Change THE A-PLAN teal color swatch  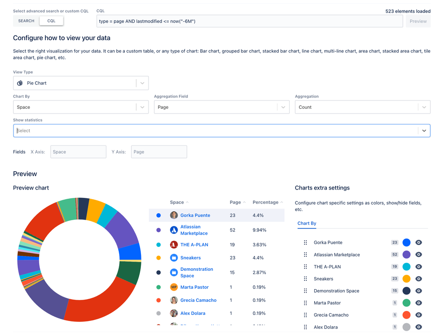[406, 266]
